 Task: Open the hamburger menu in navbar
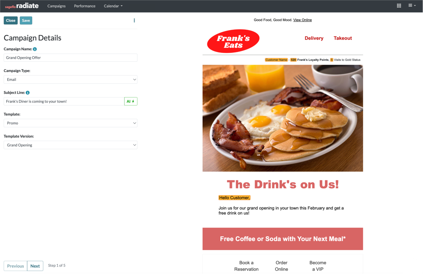click(412, 6)
